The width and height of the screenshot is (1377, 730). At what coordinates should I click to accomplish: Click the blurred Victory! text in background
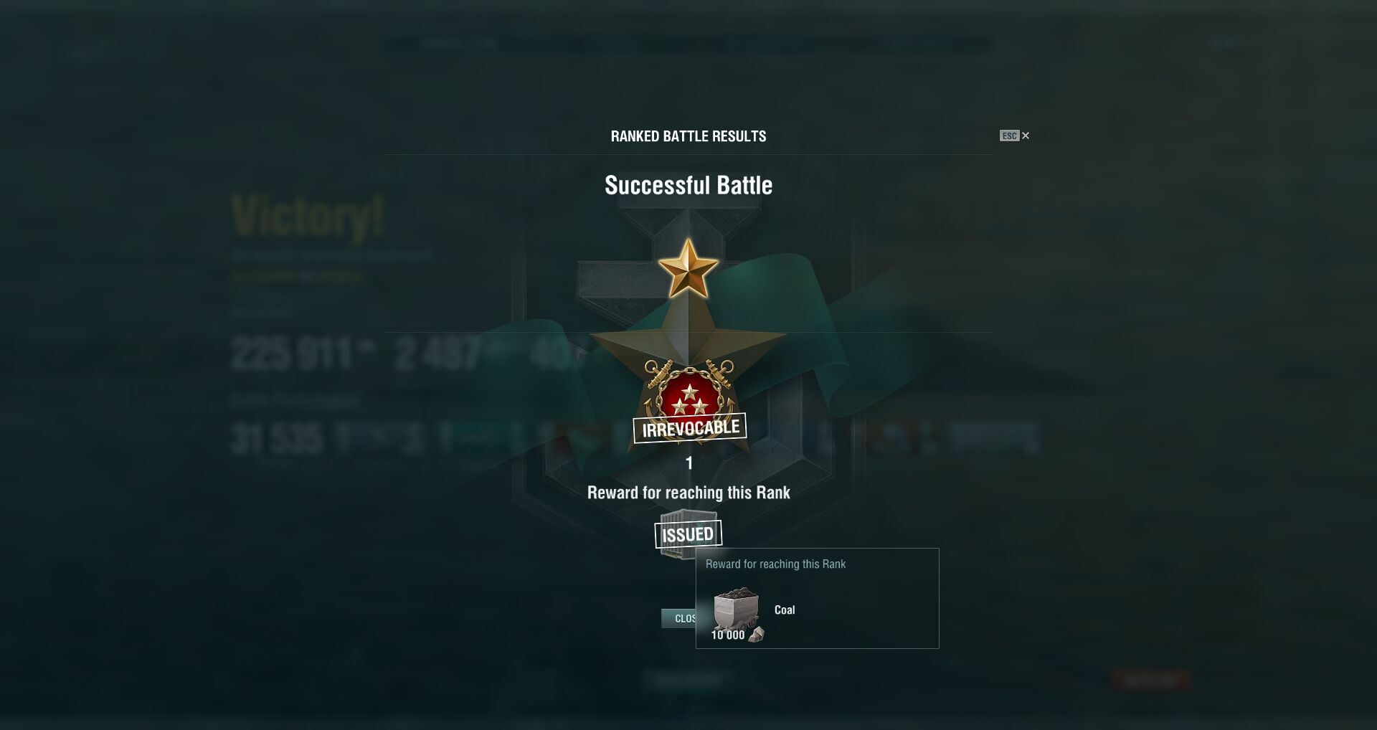[x=308, y=215]
